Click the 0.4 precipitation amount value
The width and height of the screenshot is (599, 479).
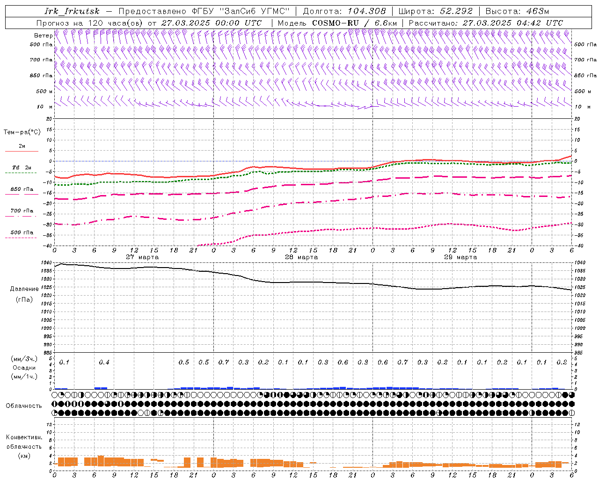[x=104, y=363]
